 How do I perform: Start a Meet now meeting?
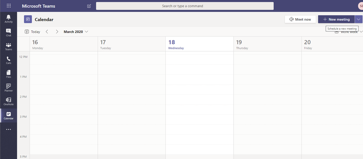[x=300, y=20]
